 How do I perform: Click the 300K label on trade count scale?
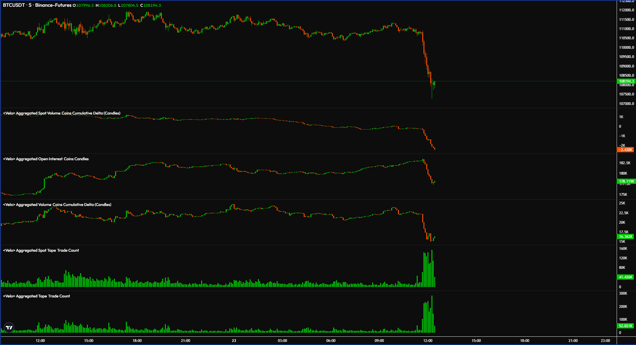(x=623, y=293)
